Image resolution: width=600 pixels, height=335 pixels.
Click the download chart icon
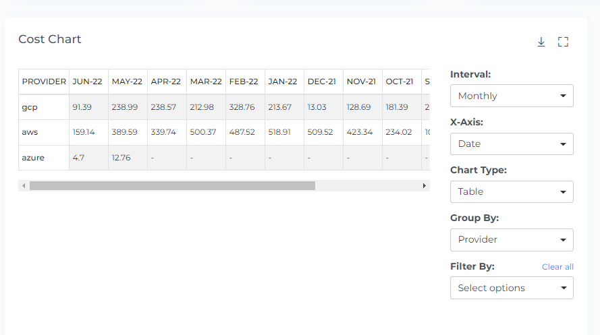coord(541,42)
